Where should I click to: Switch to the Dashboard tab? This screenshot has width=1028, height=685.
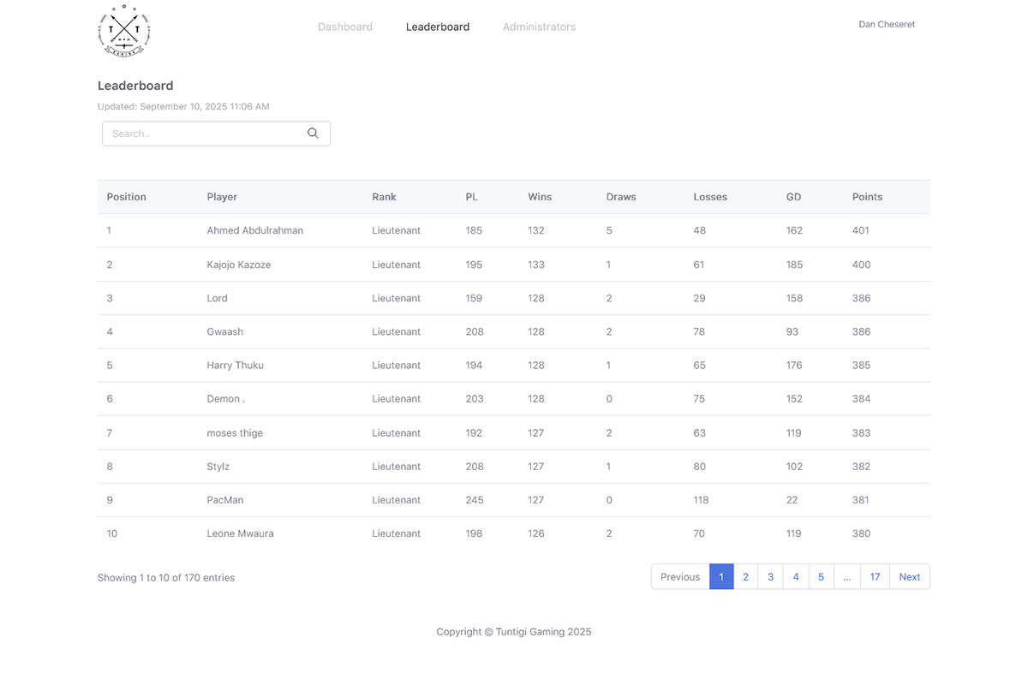click(x=345, y=27)
